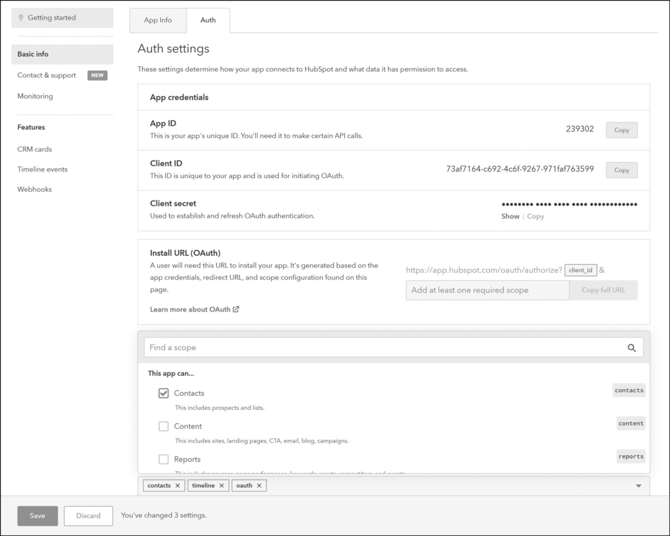Open the Webhooks section in the sidebar
Image resolution: width=670 pixels, height=536 pixels.
point(34,189)
